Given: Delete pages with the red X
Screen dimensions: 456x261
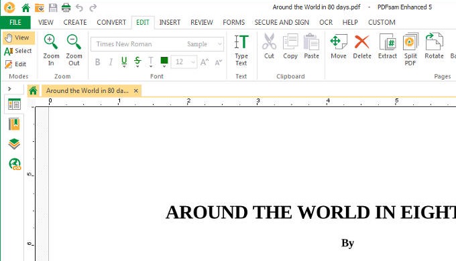Looking at the screenshot, I should pos(362,46).
